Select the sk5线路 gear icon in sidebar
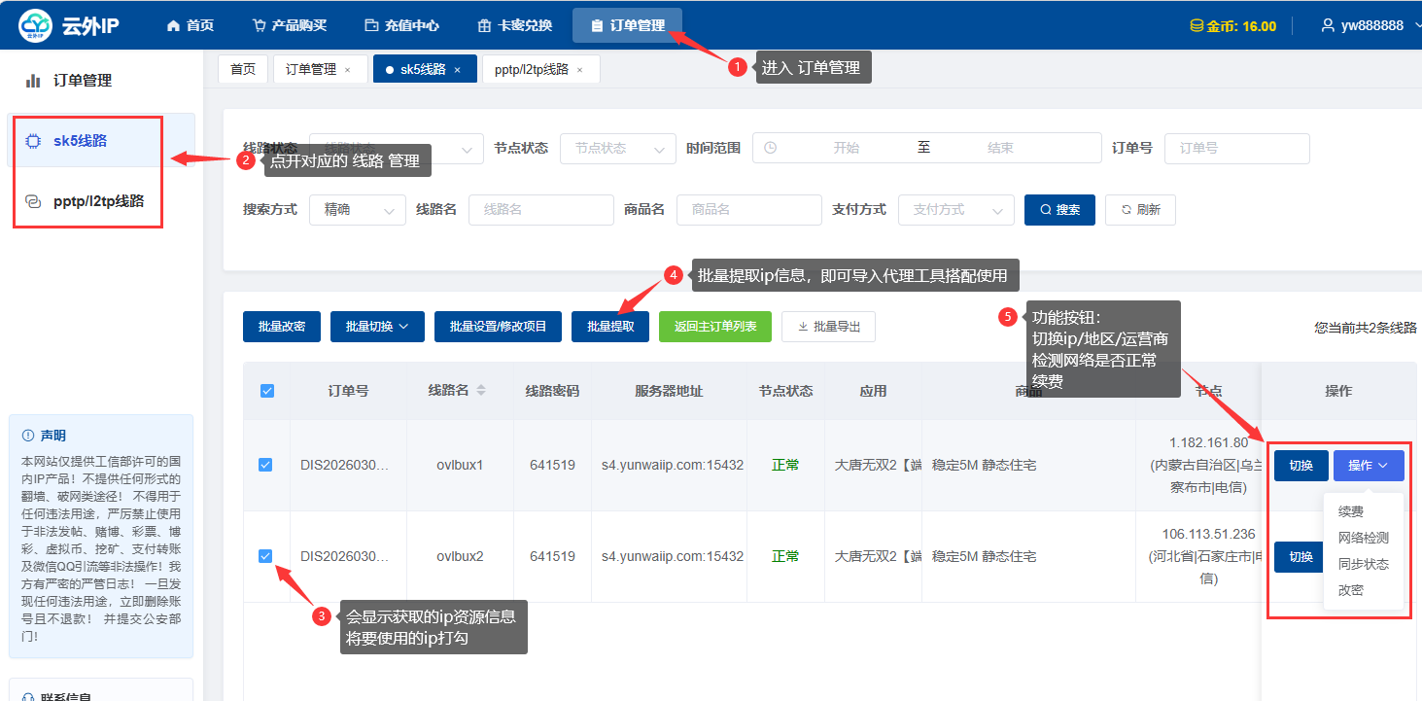This screenshot has height=701, width=1422. click(x=31, y=141)
